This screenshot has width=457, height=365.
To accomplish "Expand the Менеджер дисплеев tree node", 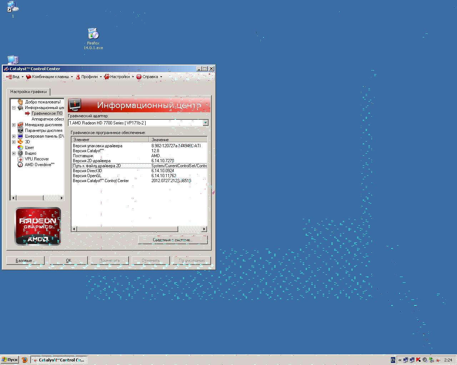I will click(14, 125).
